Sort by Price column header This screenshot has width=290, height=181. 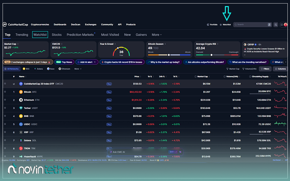point(138,77)
